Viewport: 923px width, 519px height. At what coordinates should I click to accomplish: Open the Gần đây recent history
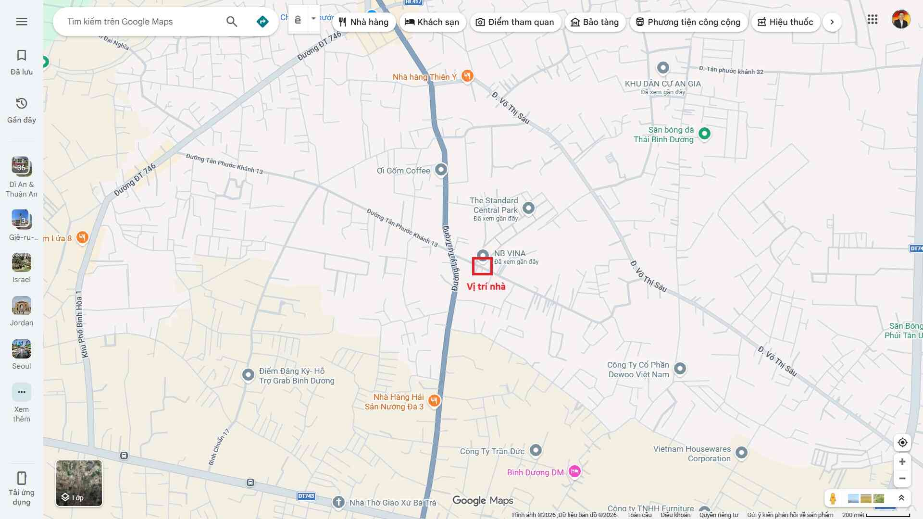pos(22,111)
